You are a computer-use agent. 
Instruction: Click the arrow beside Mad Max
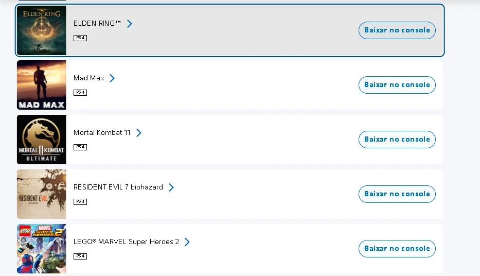pos(112,78)
